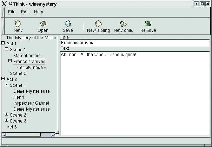Click inside the Text editing area
This screenshot has width=212, height=147.
coord(134,94)
